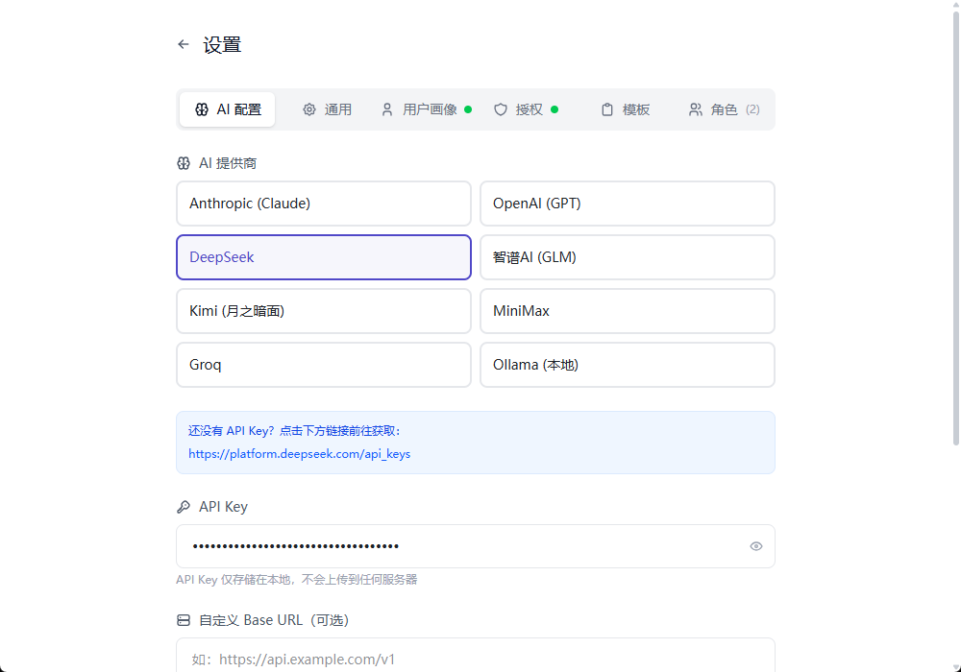Image resolution: width=961 pixels, height=672 pixels.
Task: Select OpenAI (GPT) provider
Action: click(628, 204)
